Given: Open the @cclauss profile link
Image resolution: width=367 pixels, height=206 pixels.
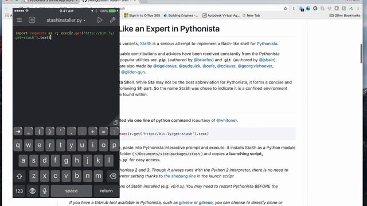Looking at the screenshot, I should click(226, 66).
